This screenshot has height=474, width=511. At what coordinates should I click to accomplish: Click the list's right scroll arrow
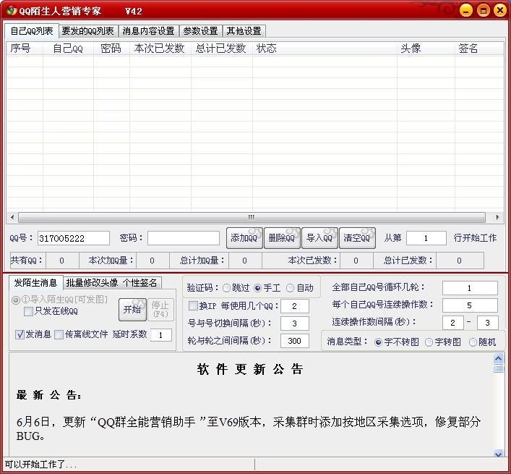pos(497,217)
